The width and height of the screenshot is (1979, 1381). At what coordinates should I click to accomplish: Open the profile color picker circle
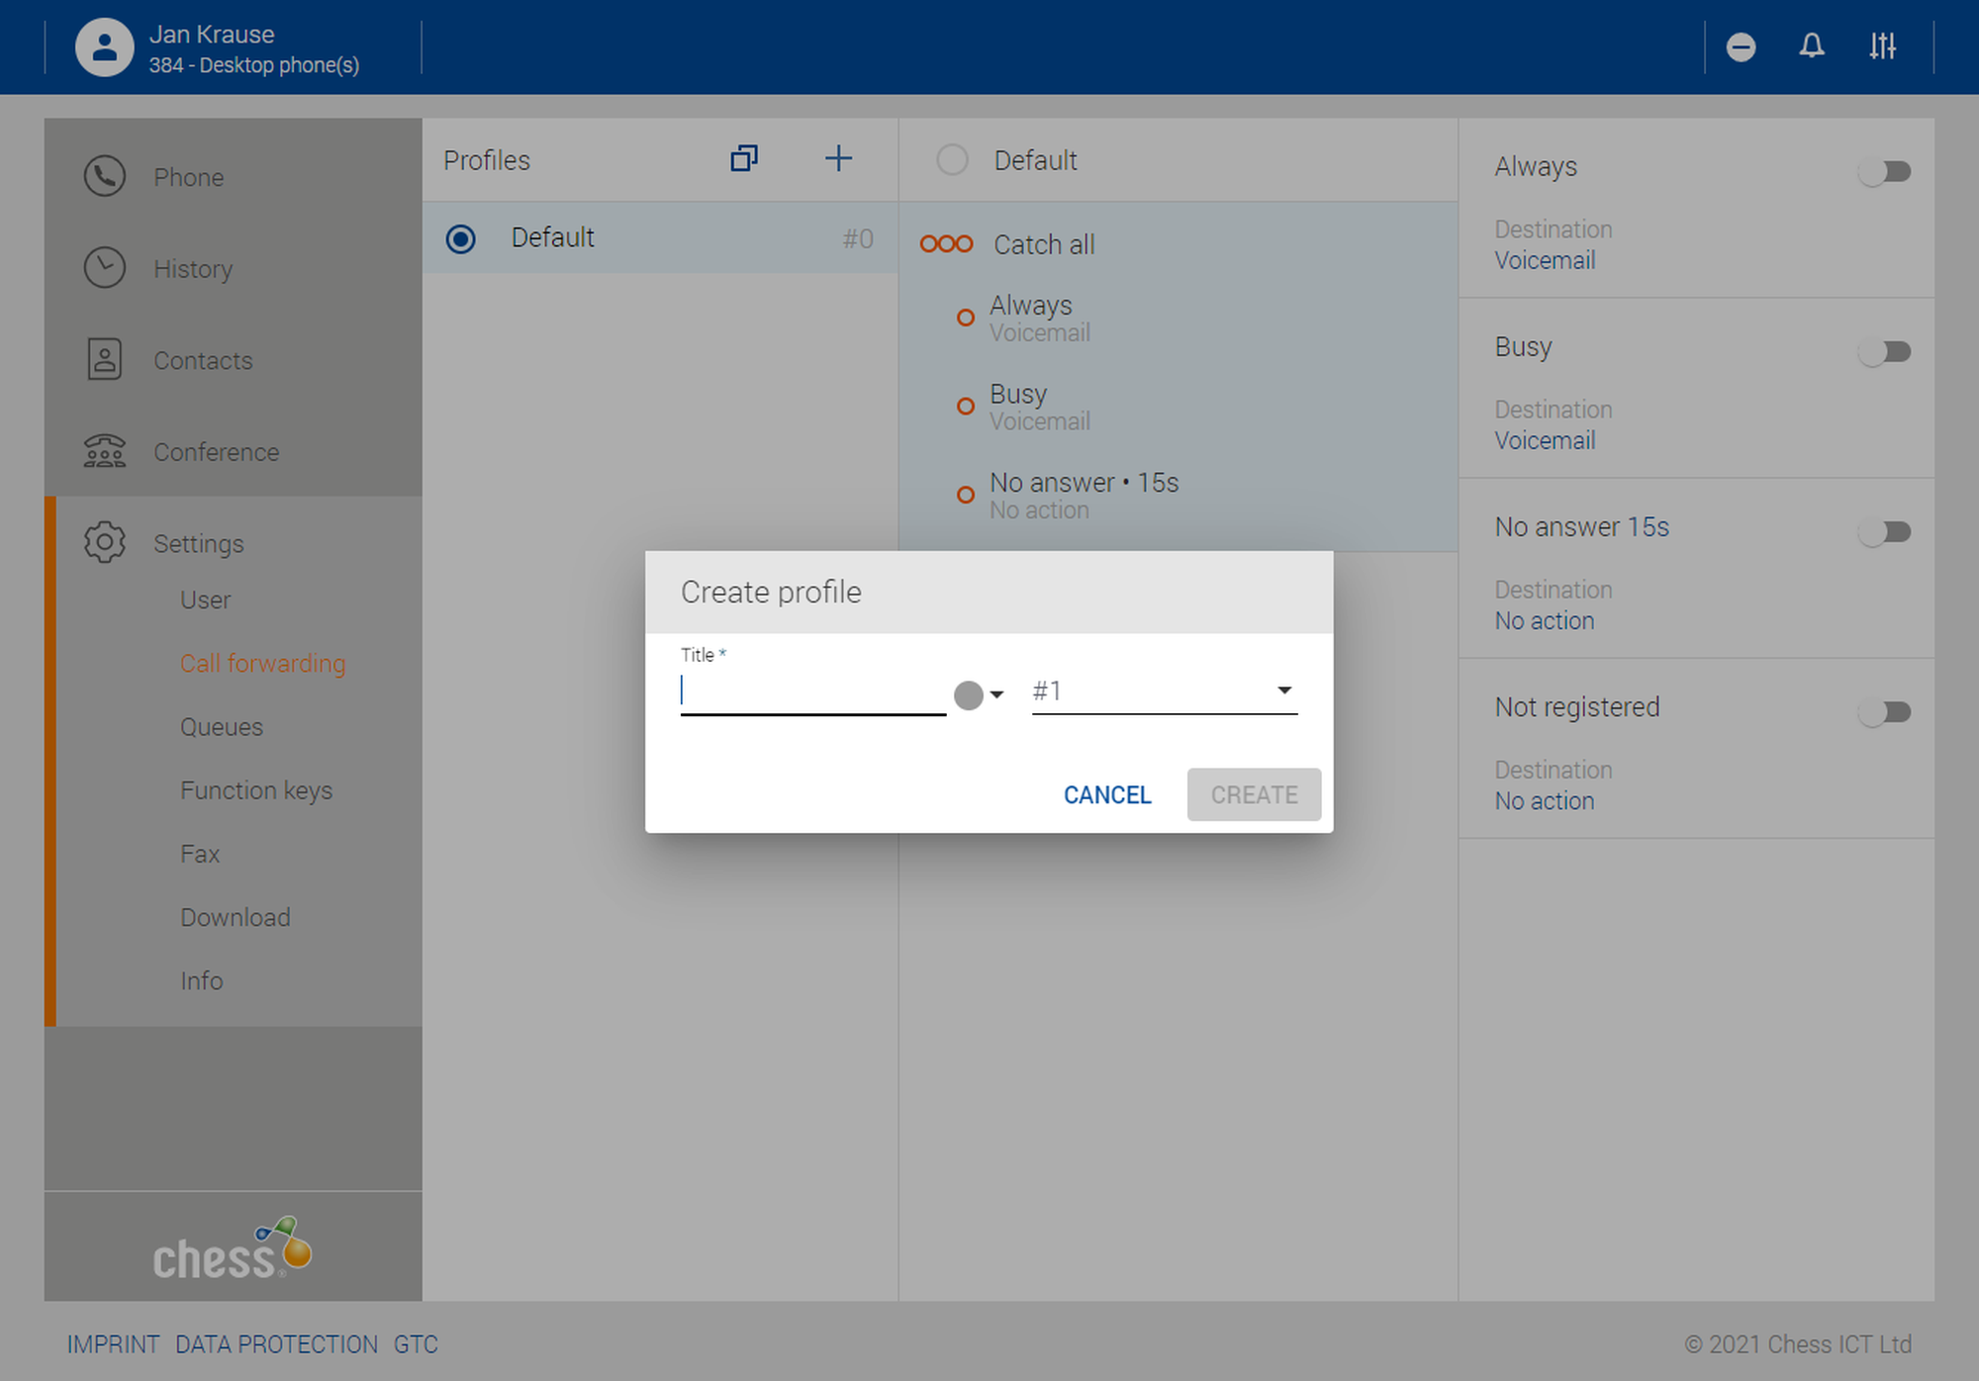[x=969, y=694]
